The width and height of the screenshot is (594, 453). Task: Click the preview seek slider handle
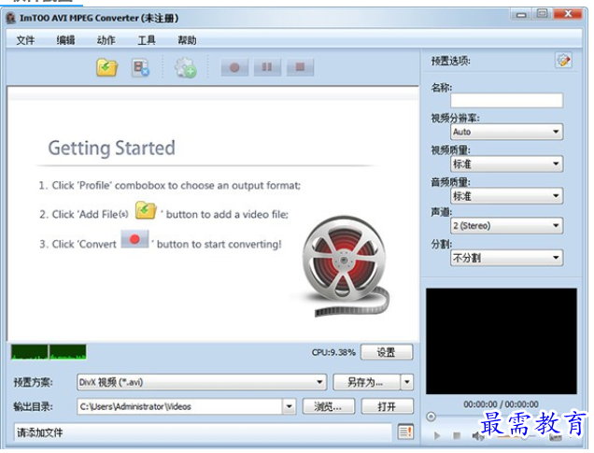pos(431,417)
